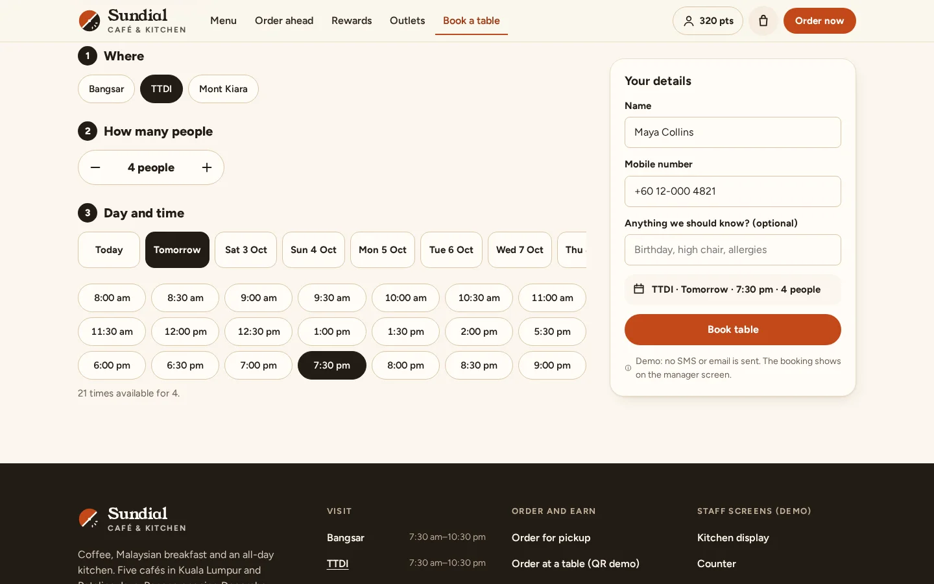Image resolution: width=934 pixels, height=584 pixels.
Task: Select Wed 7 Oct date
Action: (x=520, y=250)
